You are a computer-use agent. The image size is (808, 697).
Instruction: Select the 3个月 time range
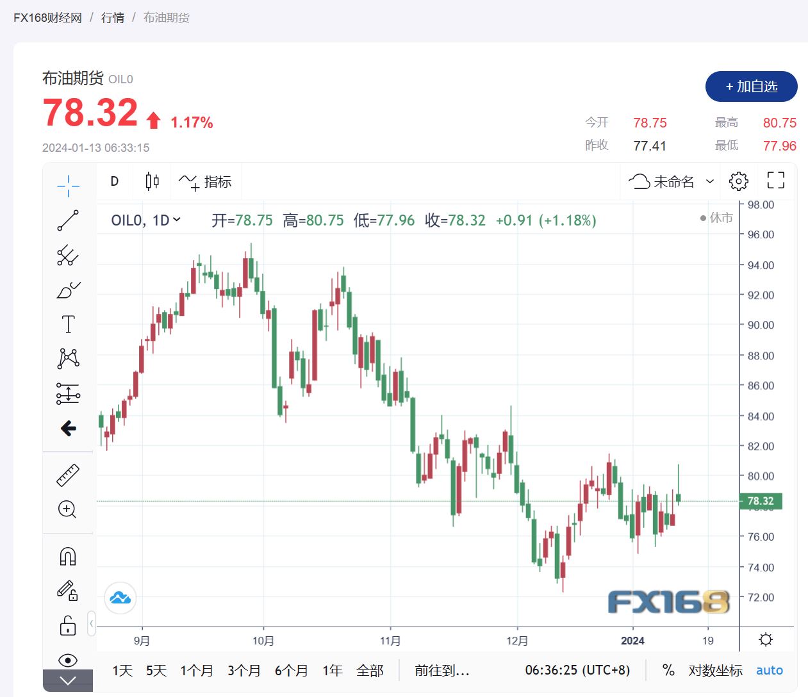pyautogui.click(x=244, y=671)
